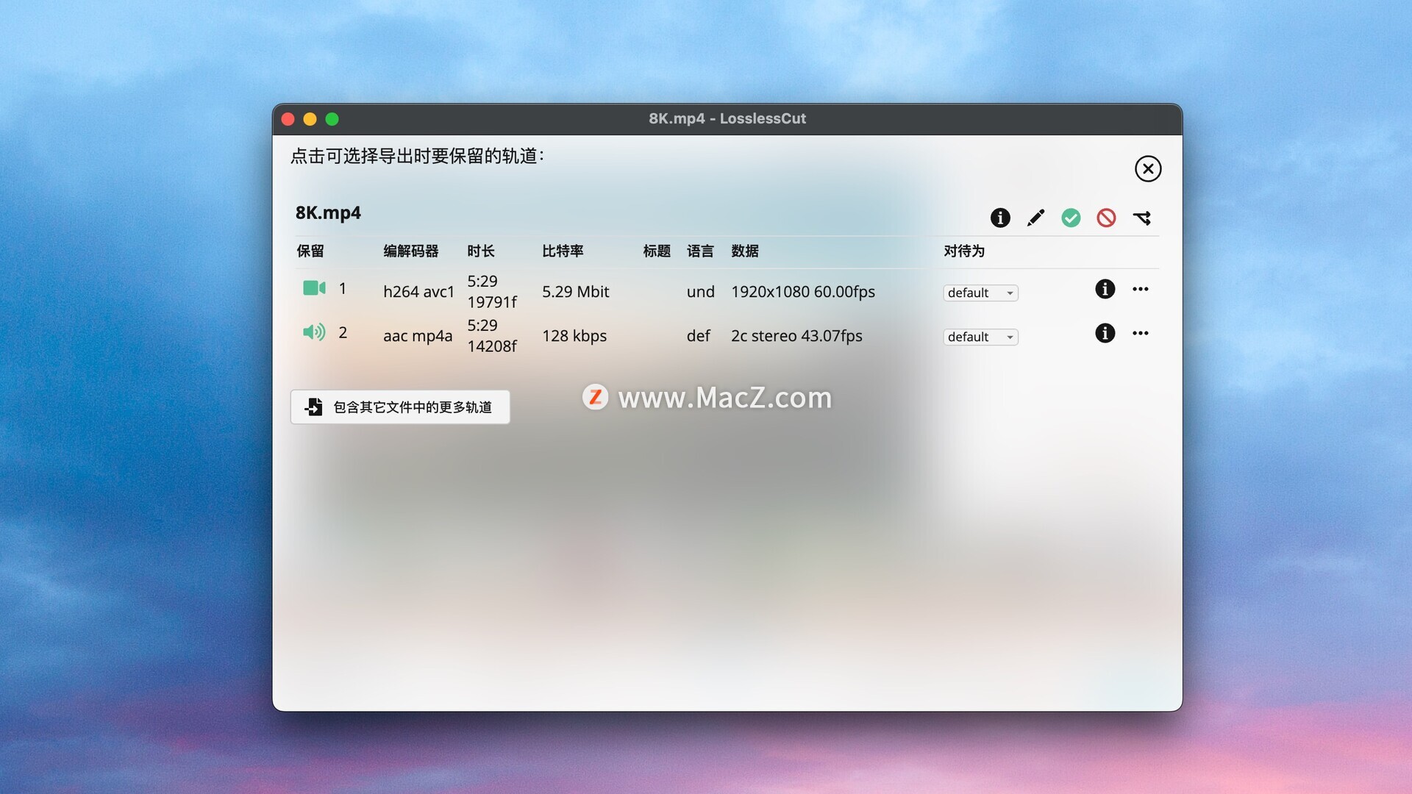
Task: Select the 8K.mp4 file name heading
Action: point(328,213)
